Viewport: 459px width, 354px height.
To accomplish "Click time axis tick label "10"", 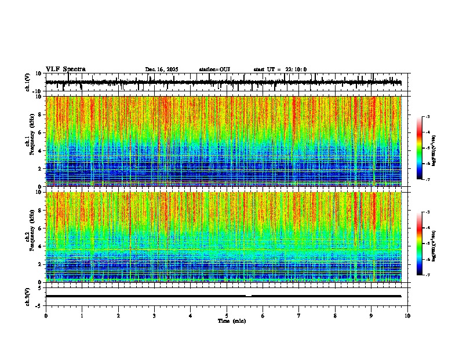I will coord(407,316).
